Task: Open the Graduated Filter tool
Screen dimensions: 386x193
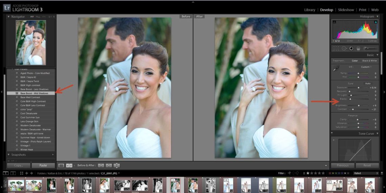Action: 358,48
